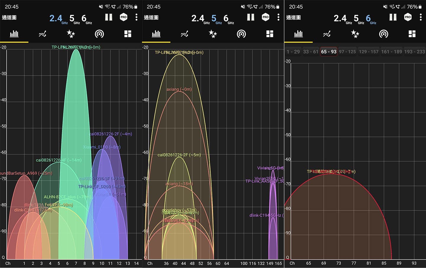Open three-dot menu on the 6 GHz screen

(x=420, y=17)
